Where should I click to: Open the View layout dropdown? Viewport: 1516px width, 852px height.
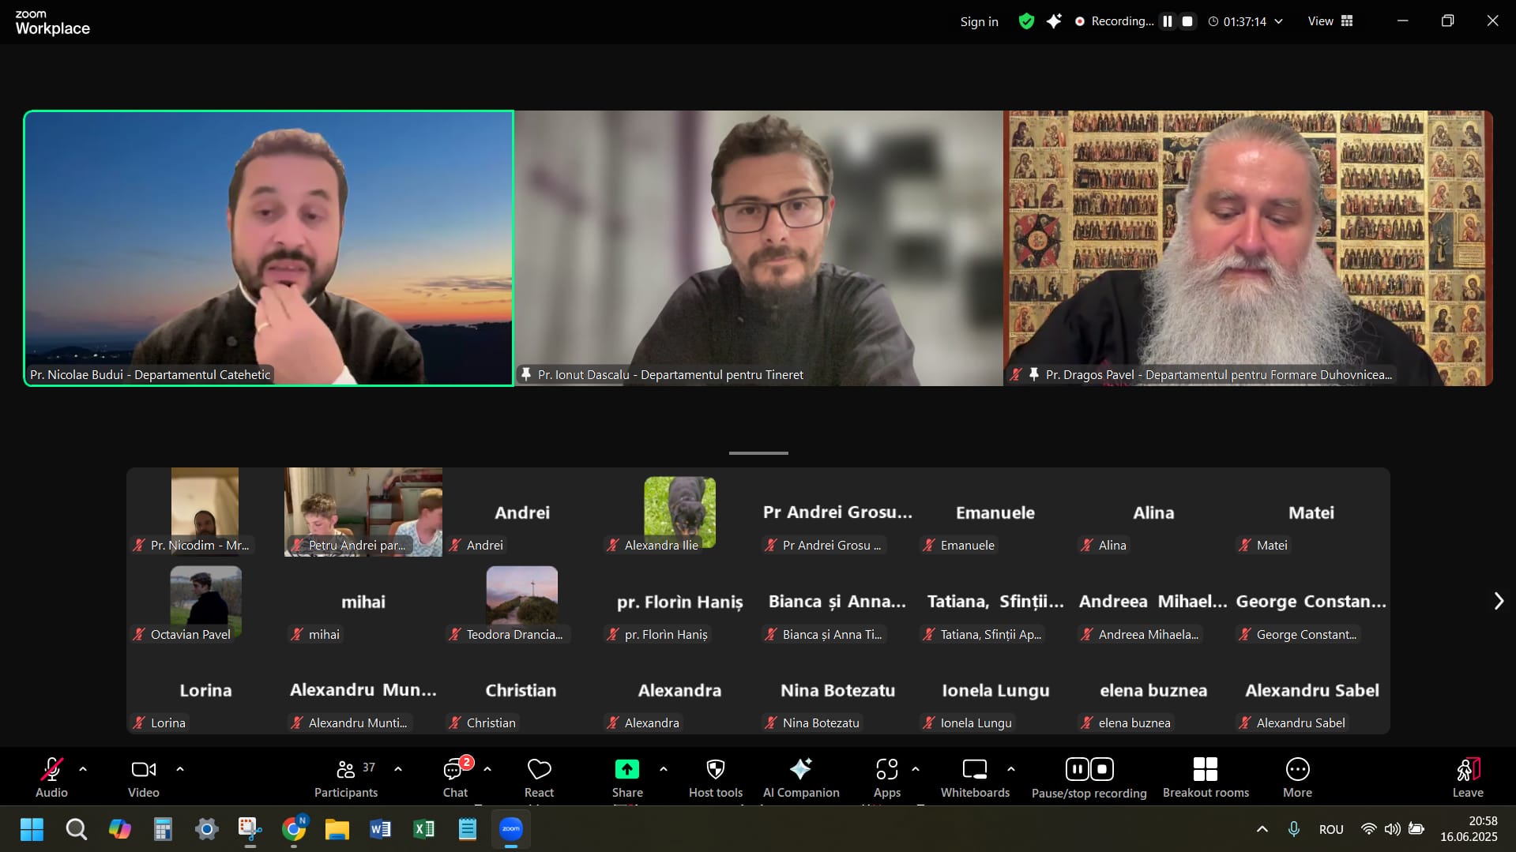(1330, 21)
